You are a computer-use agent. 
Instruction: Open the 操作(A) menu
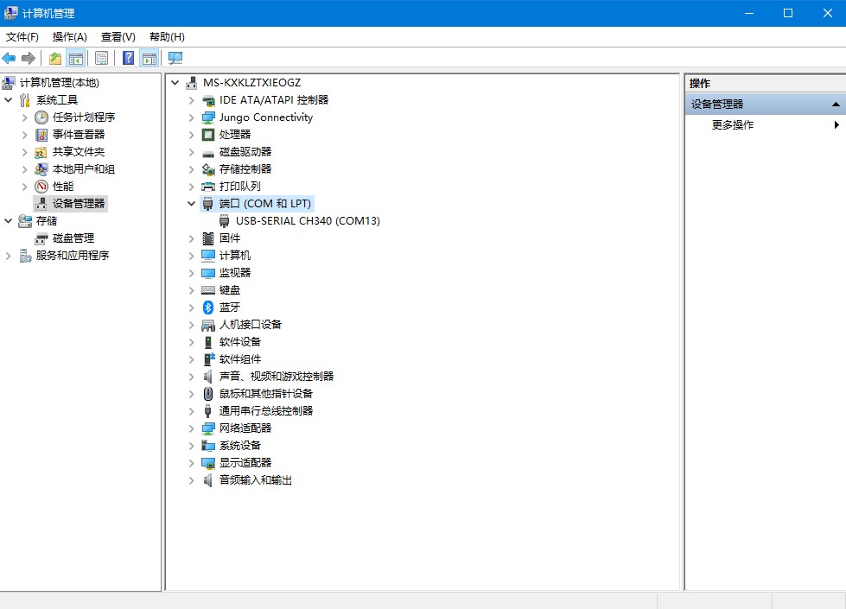click(x=69, y=37)
